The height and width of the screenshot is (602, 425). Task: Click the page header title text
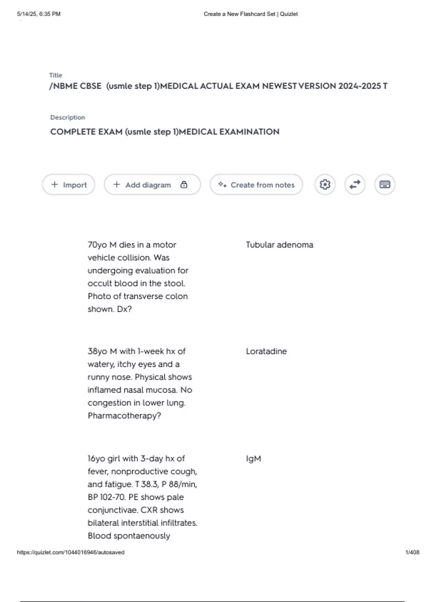pos(250,14)
